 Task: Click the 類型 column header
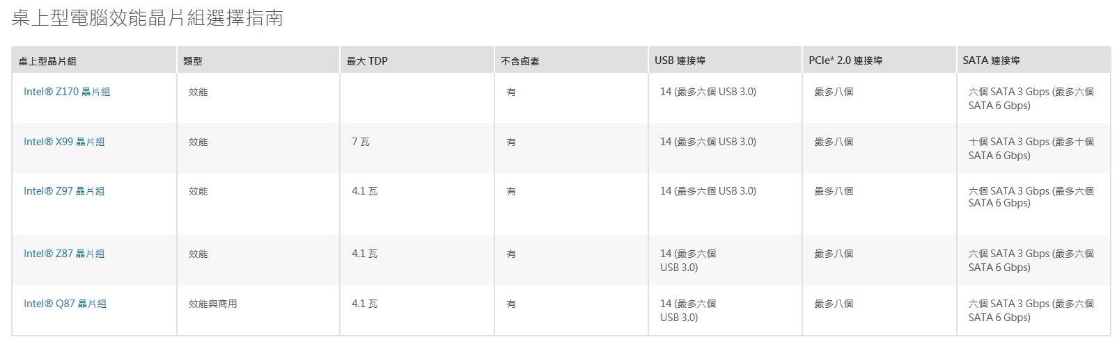193,61
